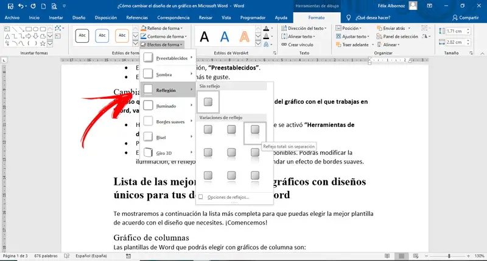
Task: Choose the black WordArt letter A style
Action: click(x=205, y=37)
